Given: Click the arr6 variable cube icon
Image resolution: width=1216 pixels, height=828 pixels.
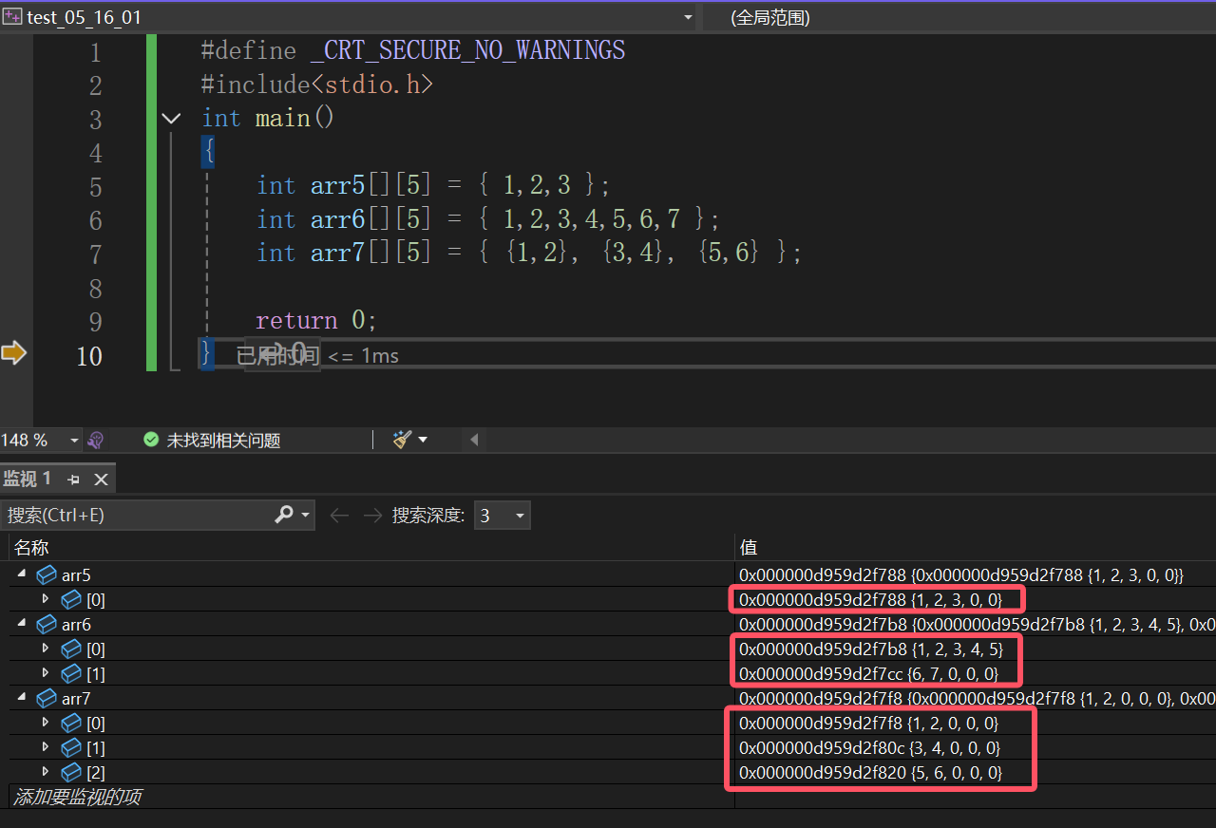Looking at the screenshot, I should pyautogui.click(x=47, y=624).
